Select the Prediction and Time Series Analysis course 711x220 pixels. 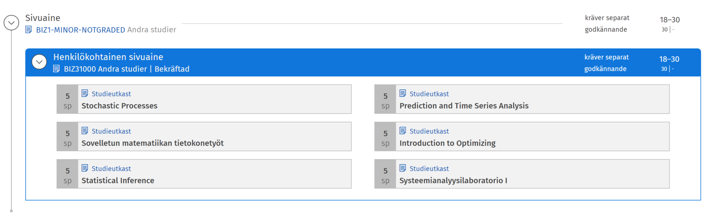(x=464, y=106)
